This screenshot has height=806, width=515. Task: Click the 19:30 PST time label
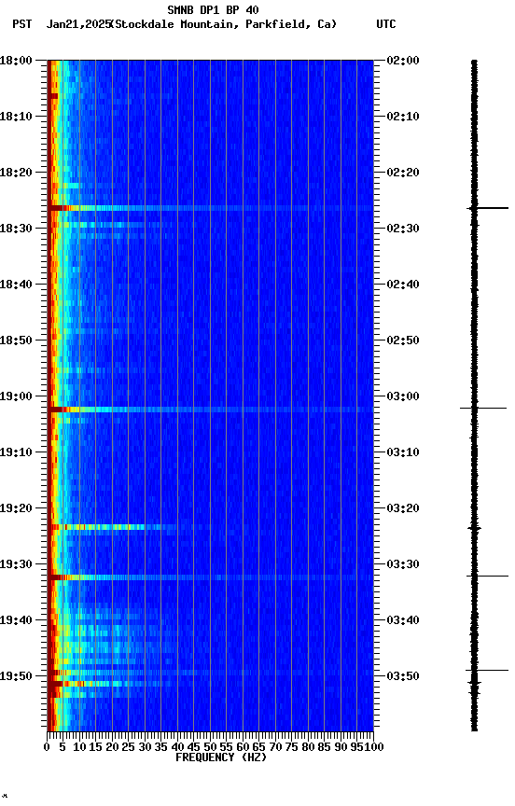click(16, 564)
